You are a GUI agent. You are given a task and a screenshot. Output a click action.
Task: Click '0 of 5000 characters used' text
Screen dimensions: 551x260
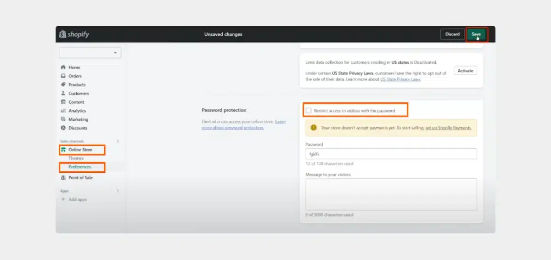pos(329,215)
